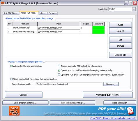This screenshot has width=138, height=121.
Task: Click the Password column header
Action: (x=98, y=24)
